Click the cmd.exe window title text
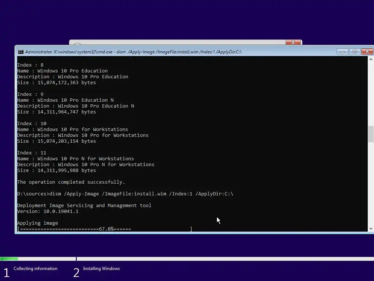Screen dimensions: 374x281 (133, 52)
